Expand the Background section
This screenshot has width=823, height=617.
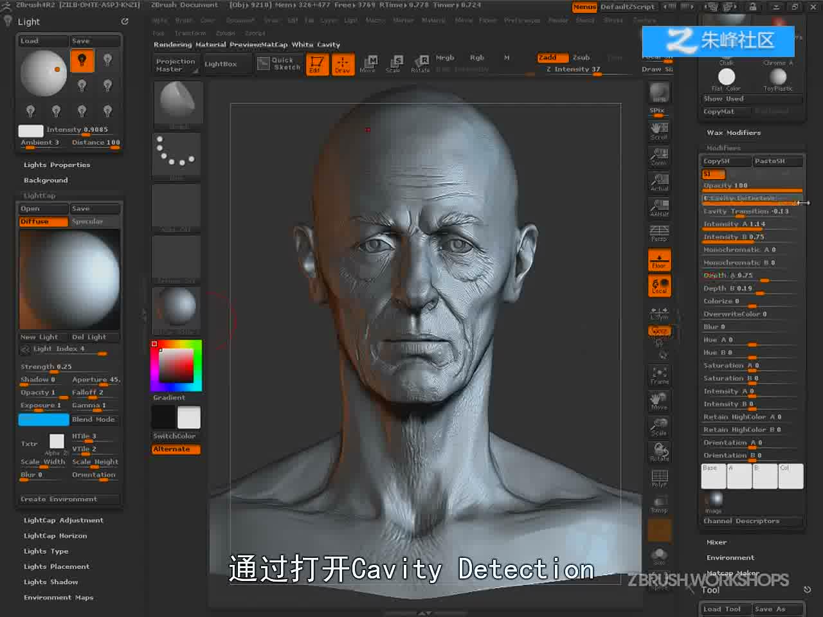[x=46, y=181]
